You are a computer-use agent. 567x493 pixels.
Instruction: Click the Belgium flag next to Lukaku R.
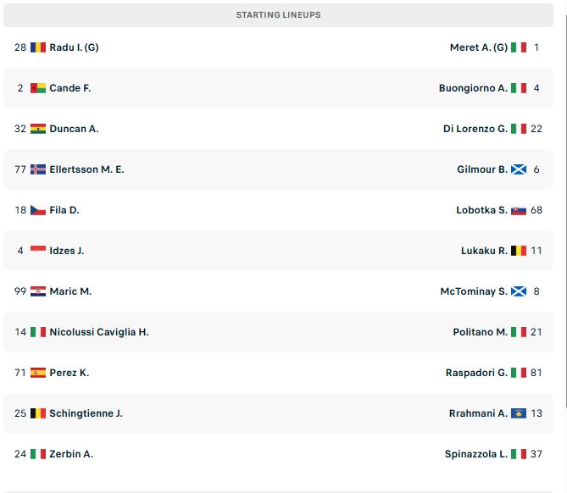tap(519, 251)
